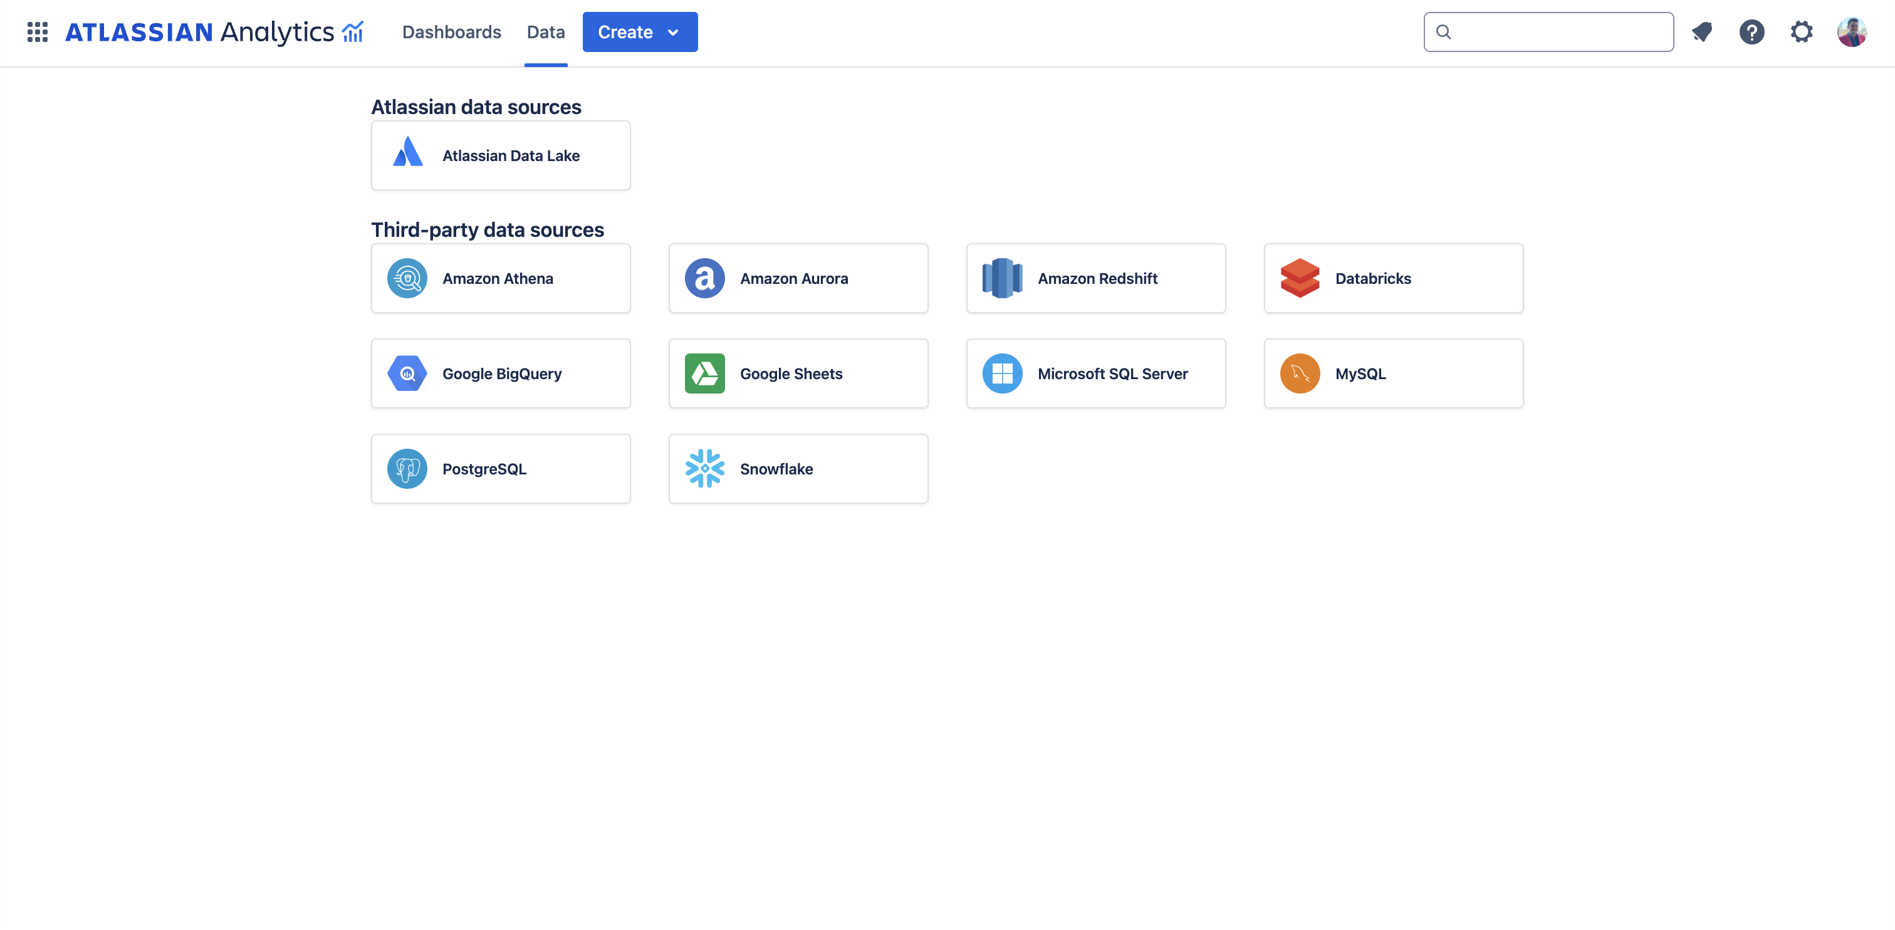Click the search magnifier icon

coord(1443,31)
